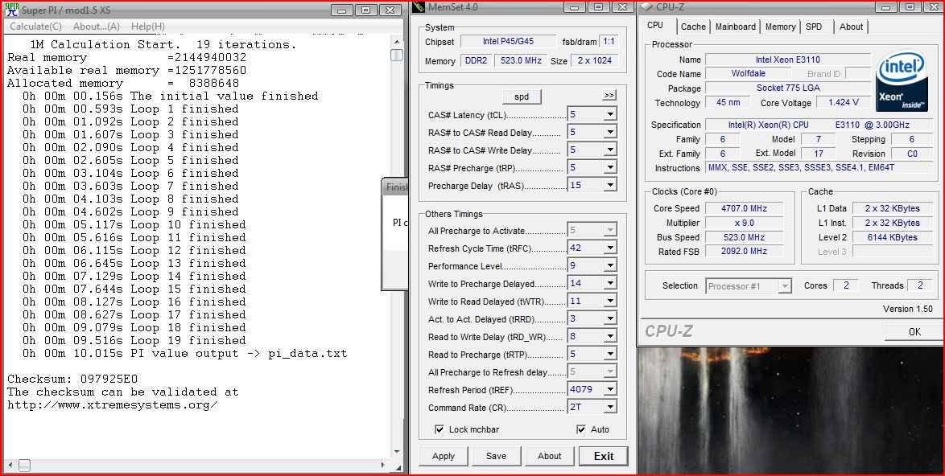
Task: Click the >> expand button in MemSet Timings
Action: click(x=609, y=96)
